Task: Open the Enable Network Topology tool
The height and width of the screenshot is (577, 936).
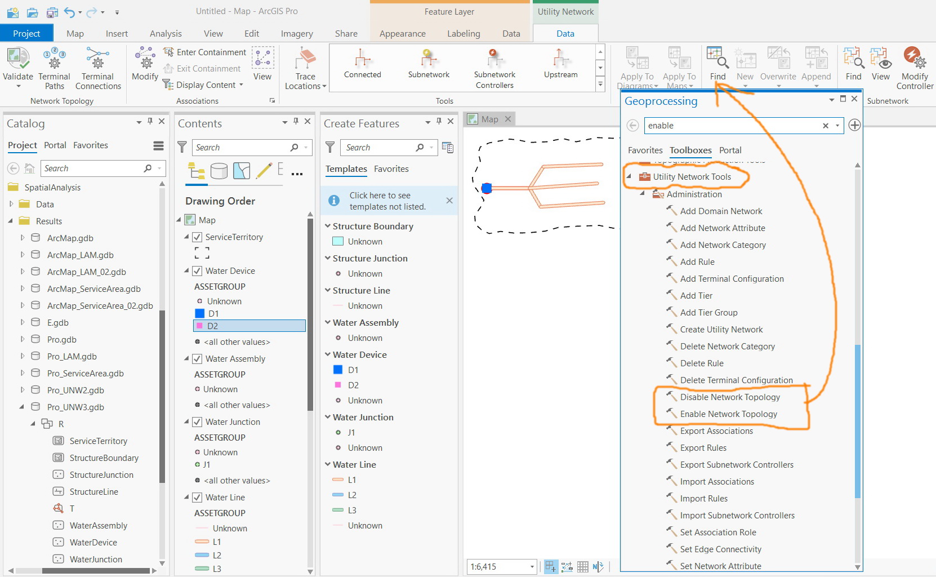Action: click(728, 414)
